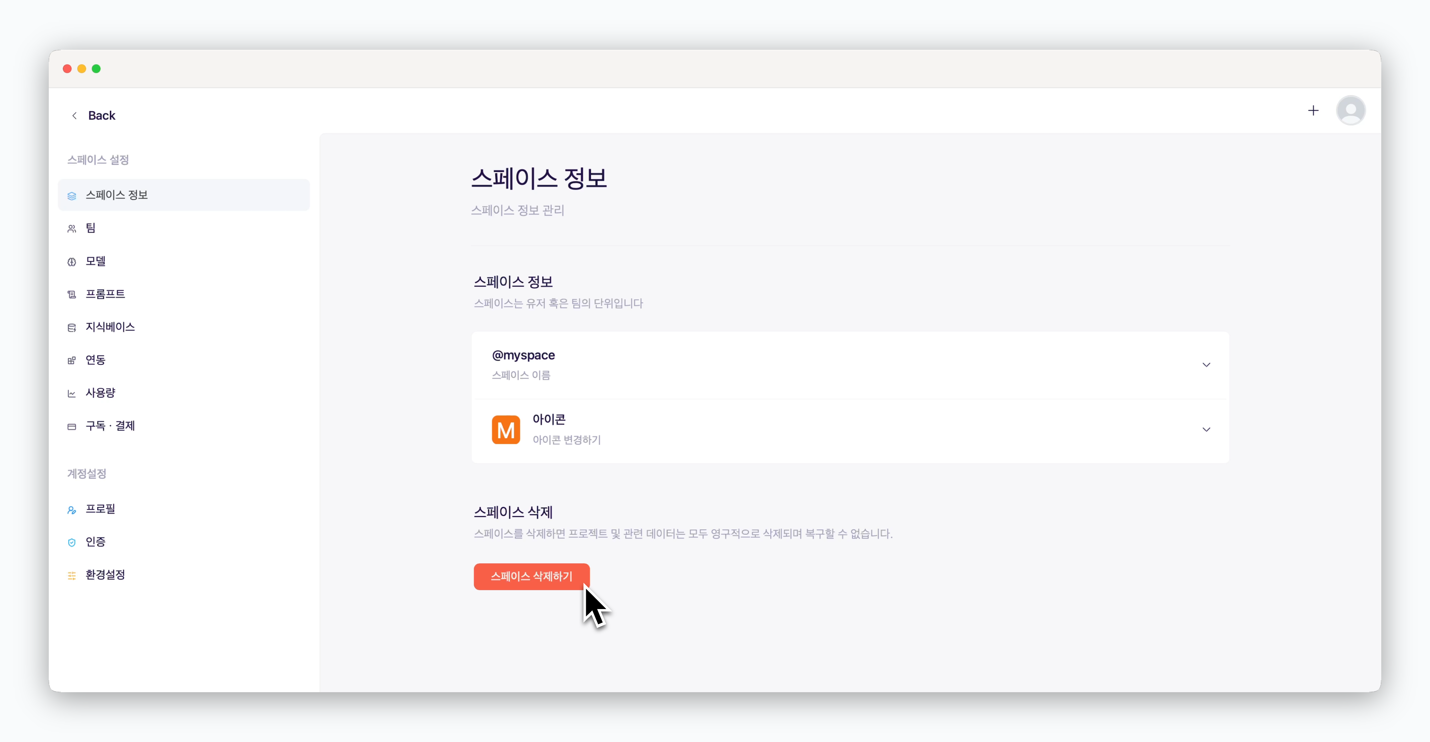Click the @myspace space name text
This screenshot has height=742, width=1430.
tap(523, 355)
